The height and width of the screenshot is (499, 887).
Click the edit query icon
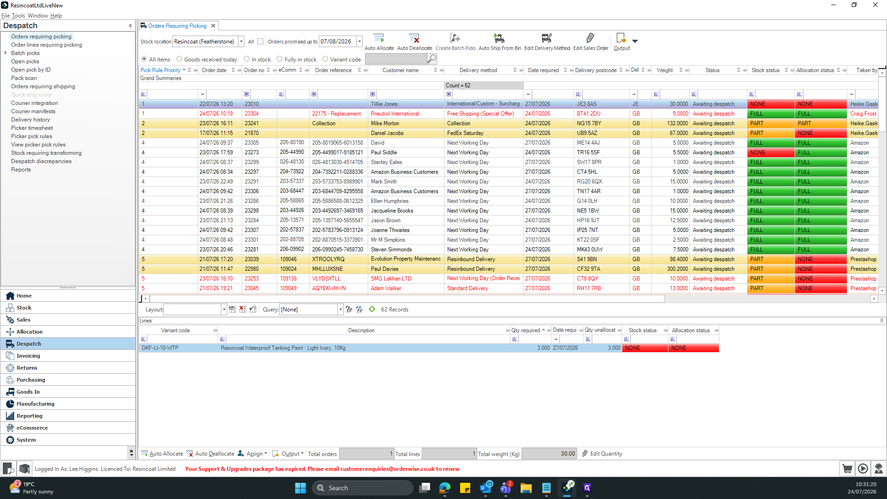tap(349, 310)
